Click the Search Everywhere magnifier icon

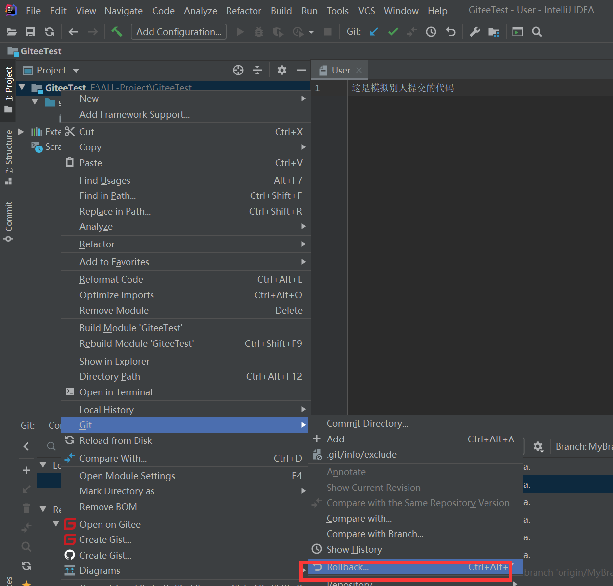pyautogui.click(x=537, y=32)
